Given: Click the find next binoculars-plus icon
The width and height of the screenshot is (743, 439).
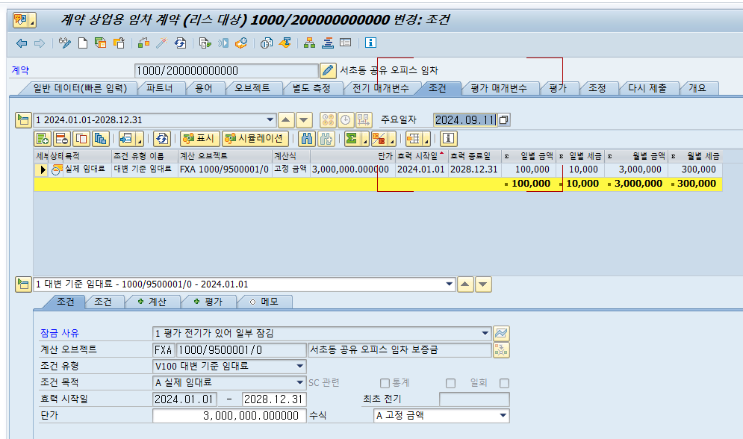Looking at the screenshot, I should click(x=326, y=139).
